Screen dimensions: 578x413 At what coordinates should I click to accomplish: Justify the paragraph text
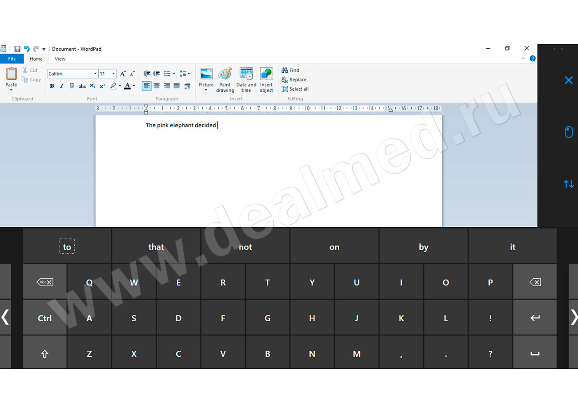pos(177,86)
